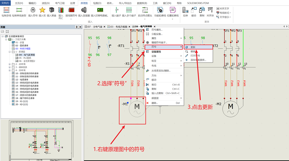Expand the 2 - 2D布局 folder
289x161 pixels.
pyautogui.click(x=9, y=64)
